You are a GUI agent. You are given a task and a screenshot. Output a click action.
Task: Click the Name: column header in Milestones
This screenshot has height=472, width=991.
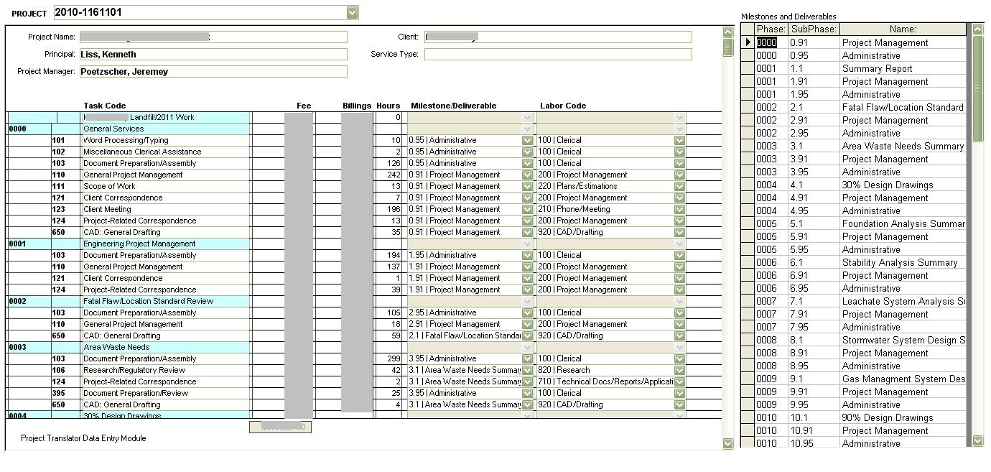[903, 29]
